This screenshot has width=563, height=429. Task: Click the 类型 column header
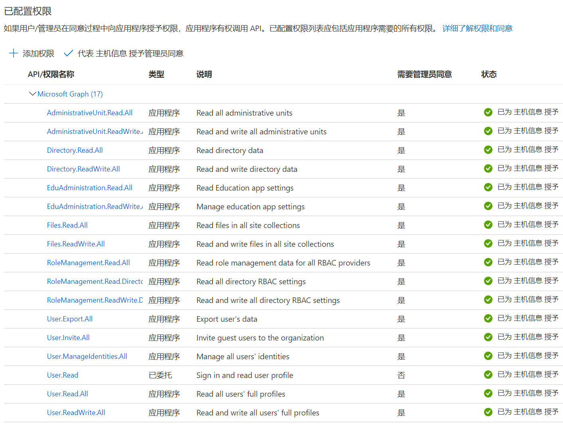[x=156, y=74]
